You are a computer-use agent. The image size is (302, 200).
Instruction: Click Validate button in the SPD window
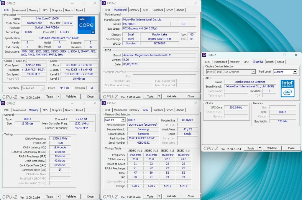point(171,196)
